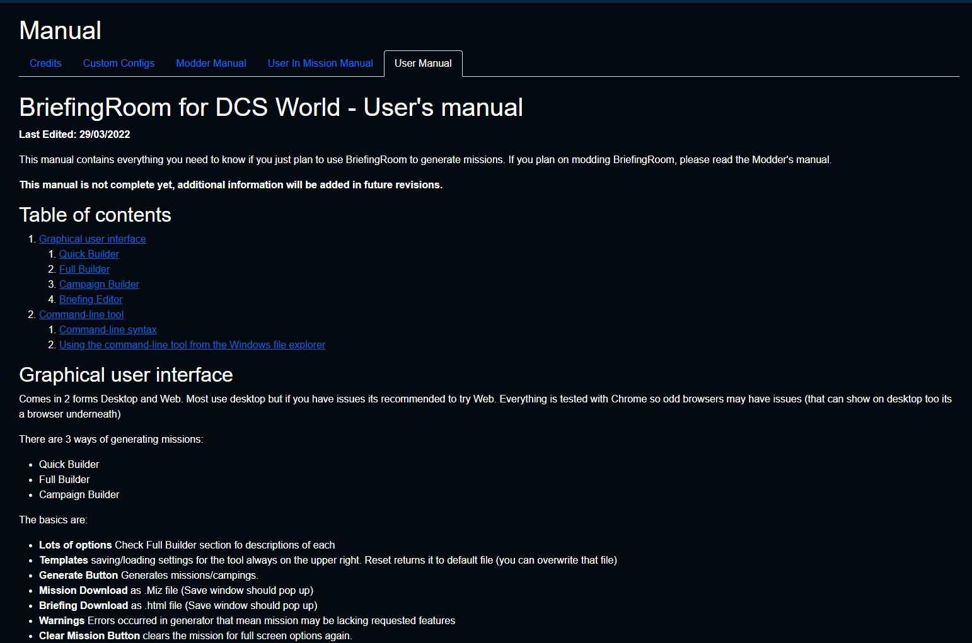
Task: Follow the Command-line syntax link
Action: point(108,330)
